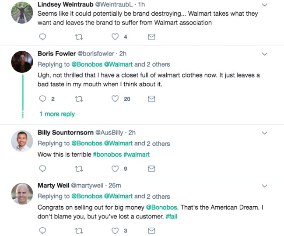Reply to Marty Weil's tweet
Image resolution: width=284 pixels, height=236 pixels.
pyautogui.click(x=43, y=230)
